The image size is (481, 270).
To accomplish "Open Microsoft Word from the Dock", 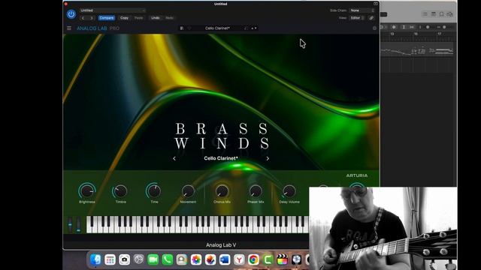I will (225, 259).
